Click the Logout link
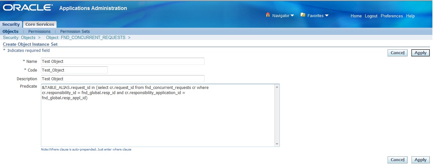This screenshot has width=433, height=165. tap(371, 16)
